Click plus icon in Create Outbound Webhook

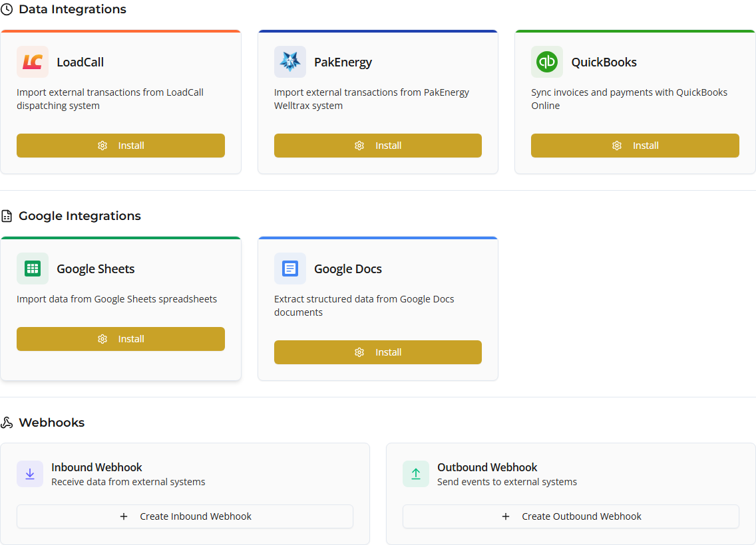coord(506,516)
